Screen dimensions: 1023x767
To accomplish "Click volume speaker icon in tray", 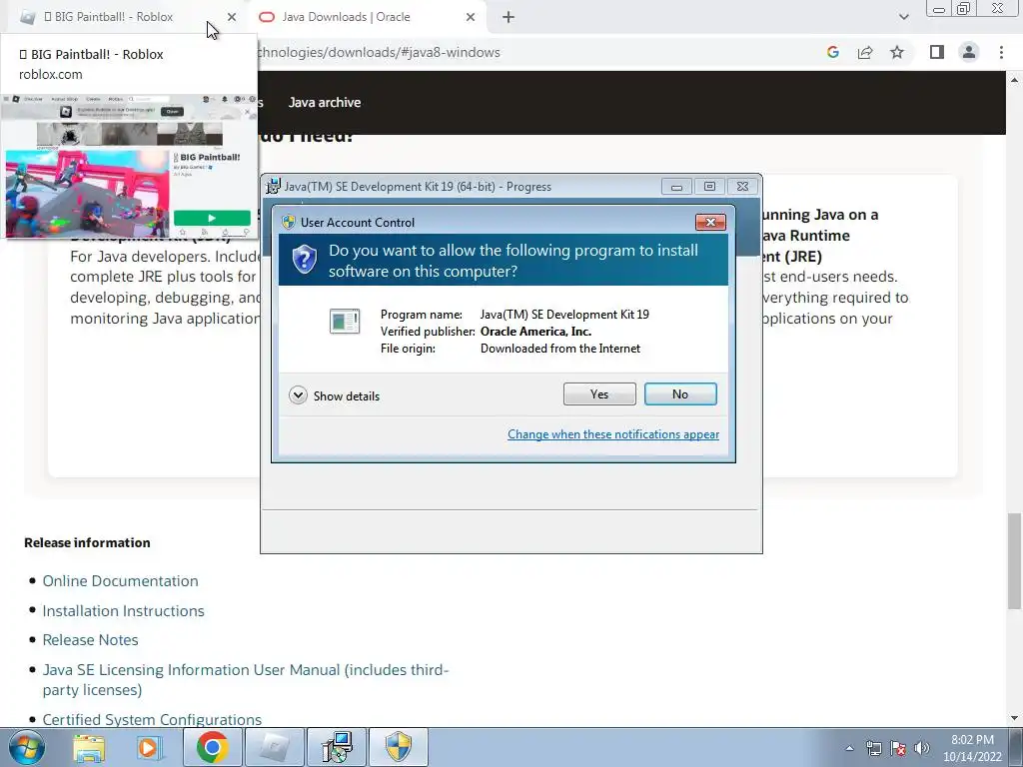I will coord(922,749).
